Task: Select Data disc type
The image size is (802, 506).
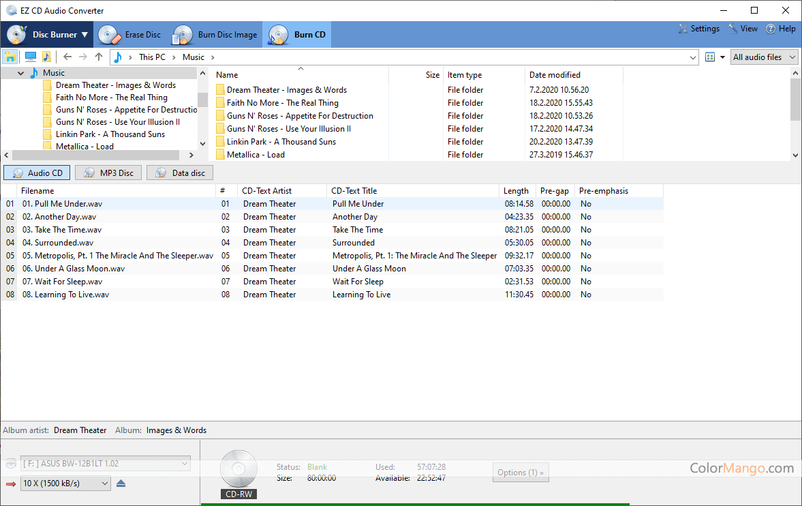Action: [180, 173]
